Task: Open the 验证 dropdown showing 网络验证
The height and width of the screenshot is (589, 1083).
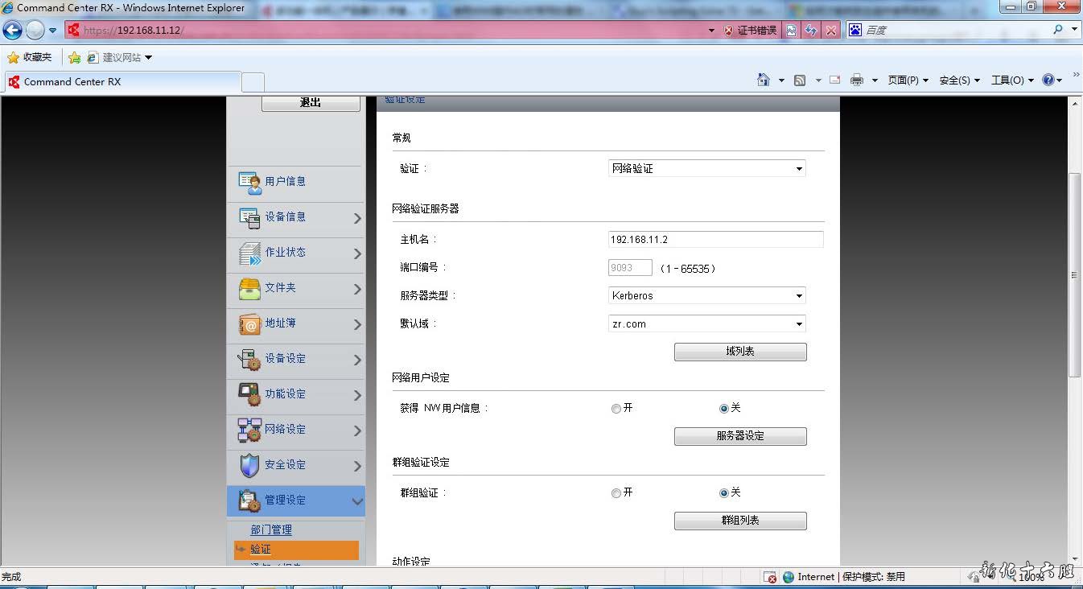Action: [x=707, y=168]
